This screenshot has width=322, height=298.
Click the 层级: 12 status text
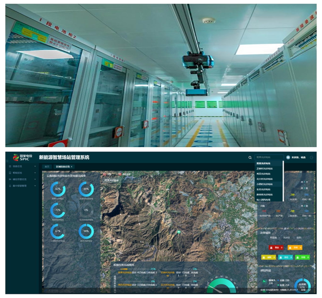[306, 290]
